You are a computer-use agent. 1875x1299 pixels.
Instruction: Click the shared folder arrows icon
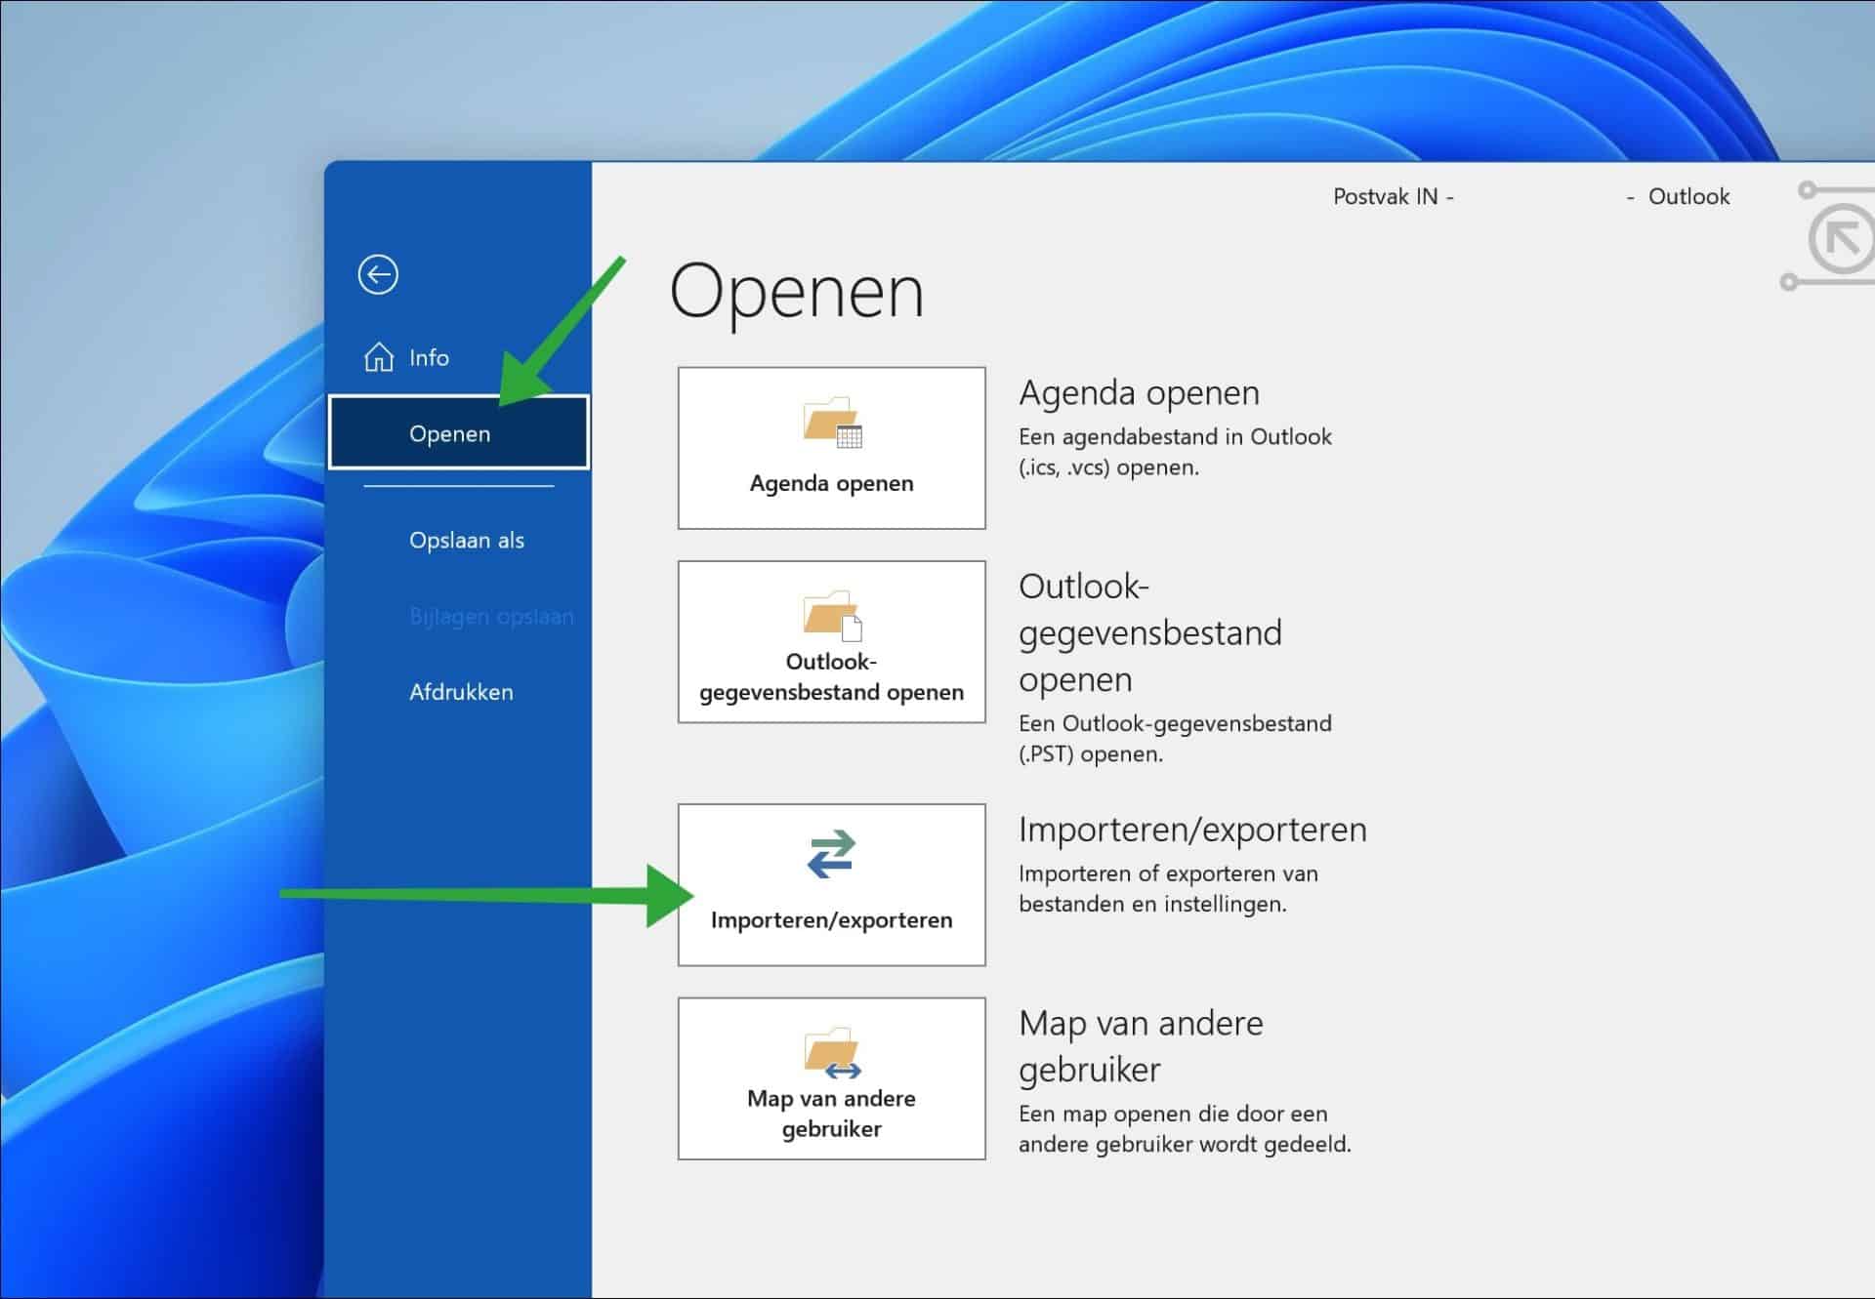(x=832, y=1053)
